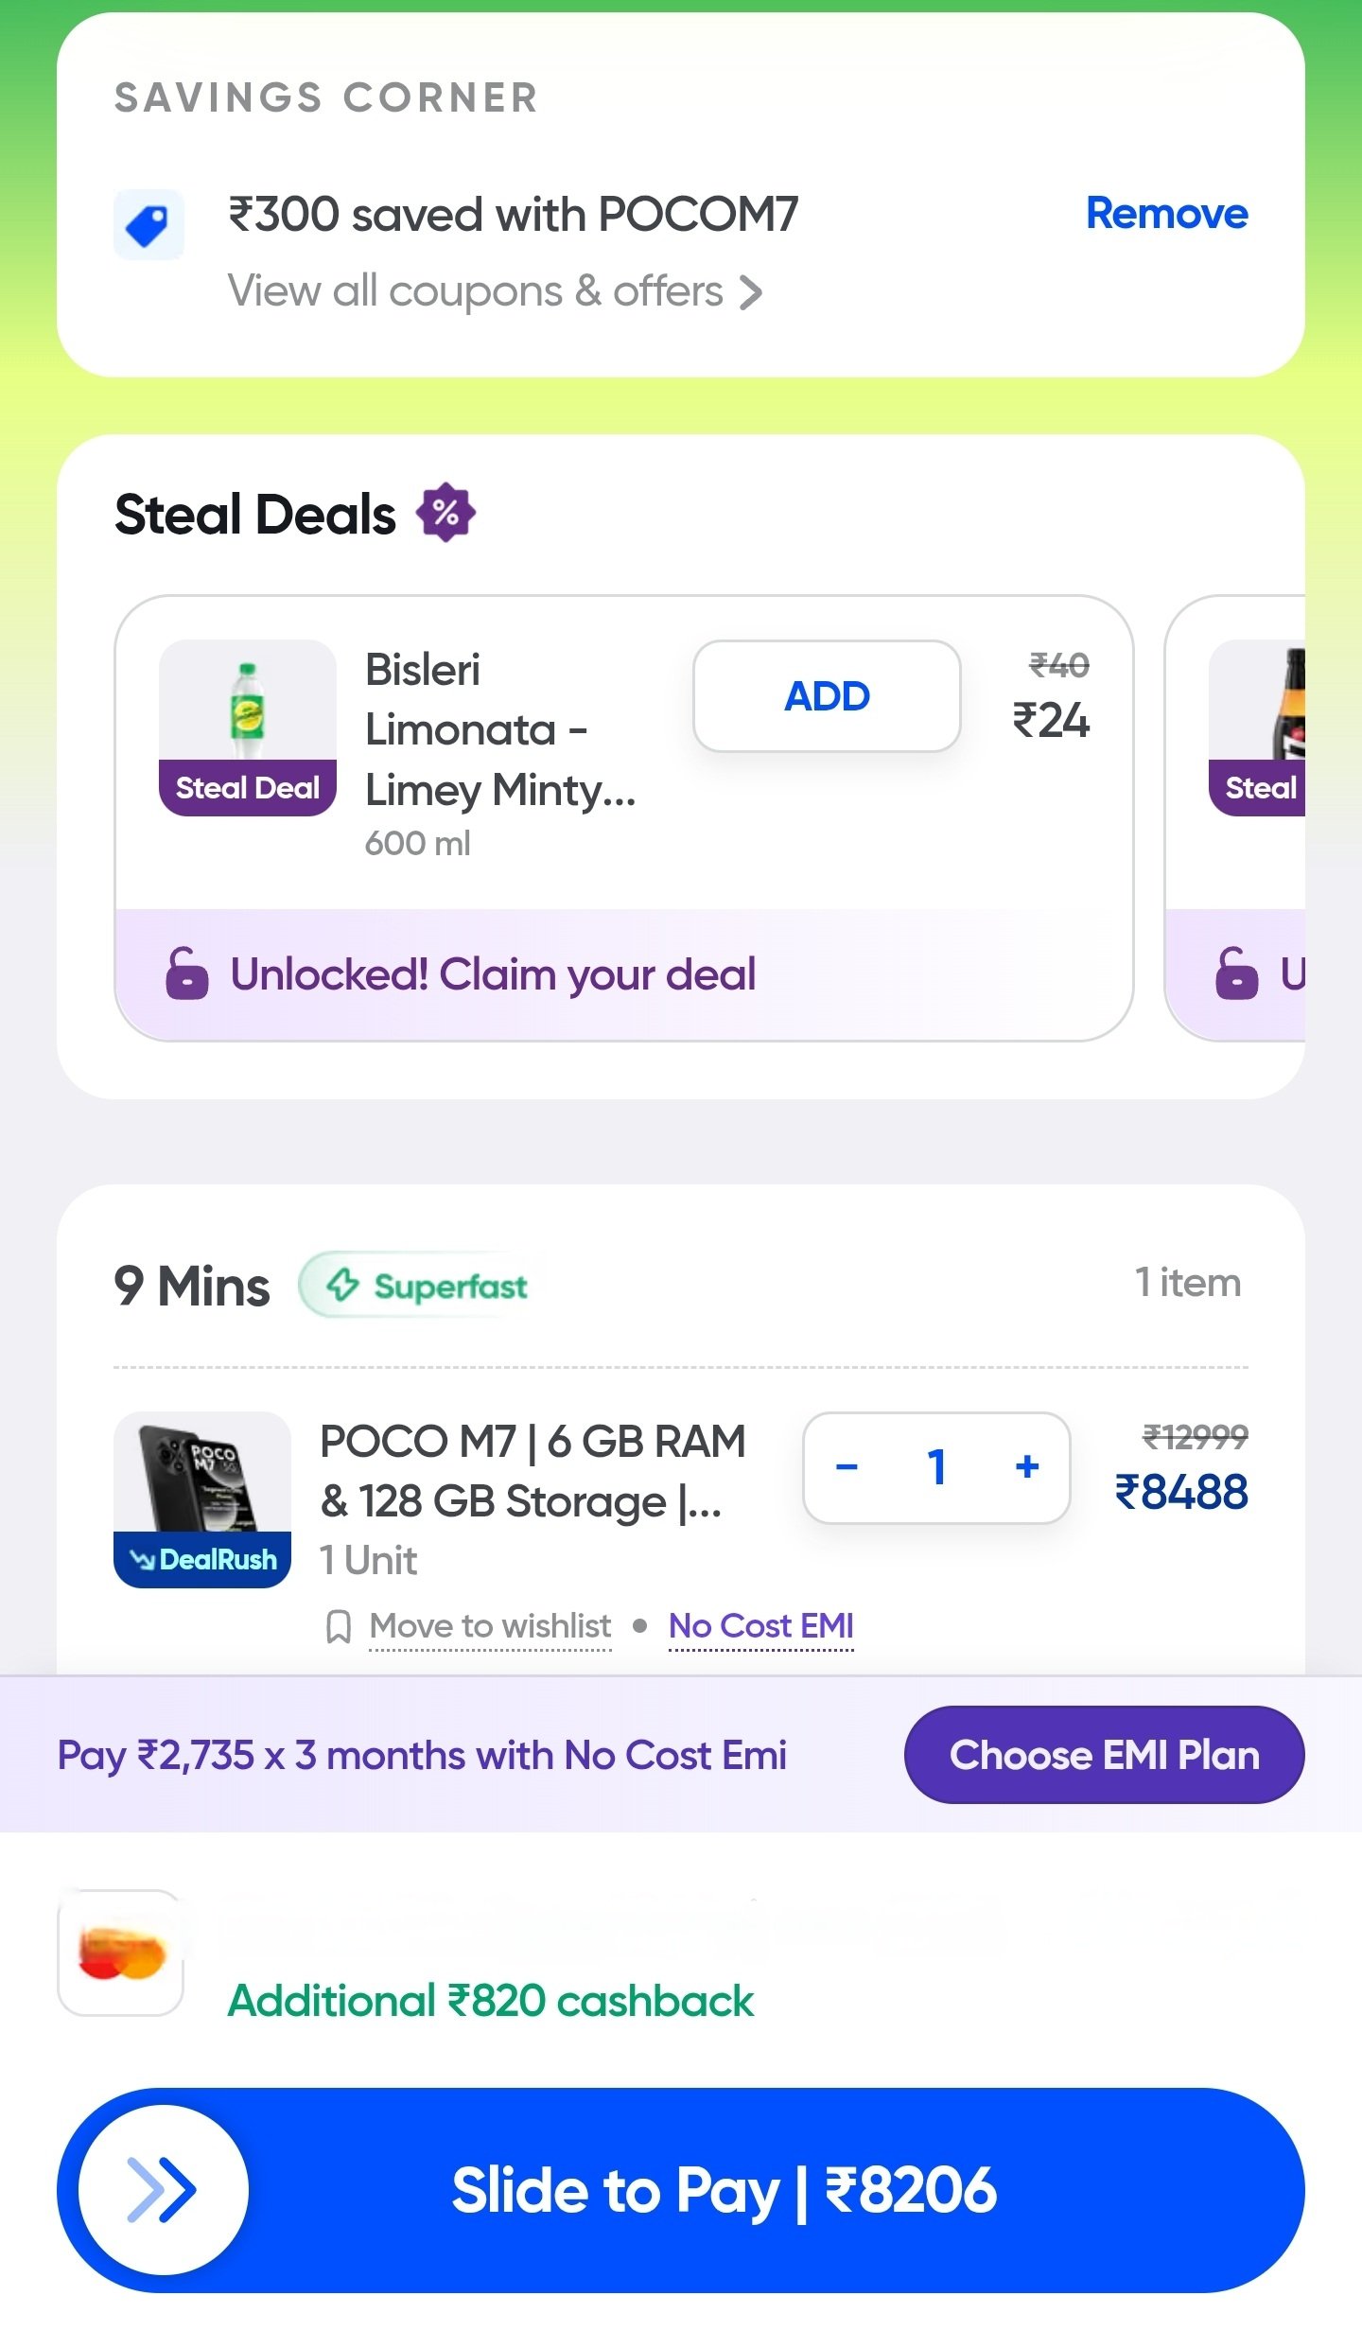Tap Move to wishlist text
This screenshot has height=2348, width=1362.
click(x=490, y=1626)
